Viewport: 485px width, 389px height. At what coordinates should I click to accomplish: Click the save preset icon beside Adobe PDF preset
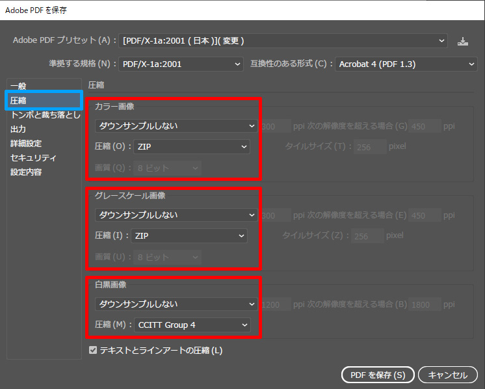[x=463, y=41]
